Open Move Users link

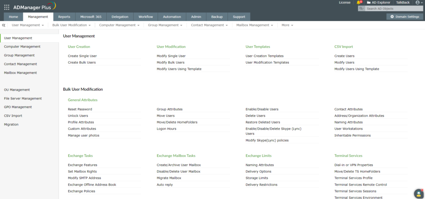(166, 116)
